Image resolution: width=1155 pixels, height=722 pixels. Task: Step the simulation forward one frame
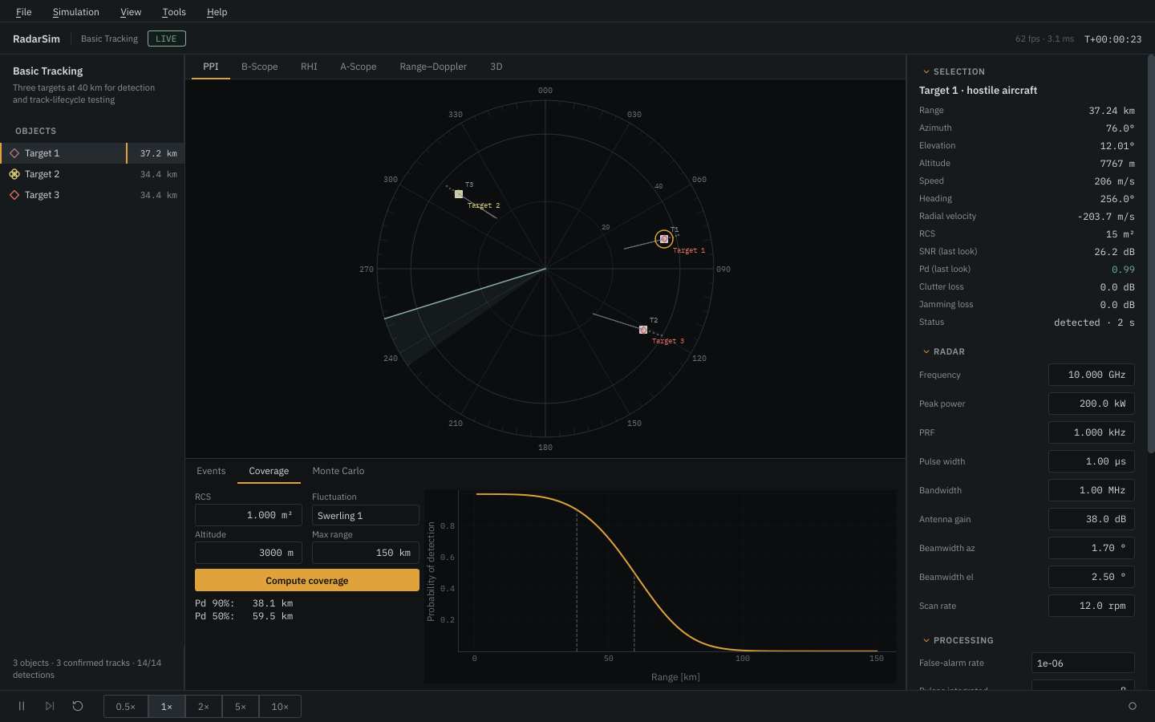50,706
